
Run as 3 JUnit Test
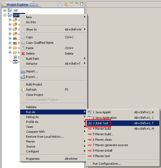(x=123, y=123)
